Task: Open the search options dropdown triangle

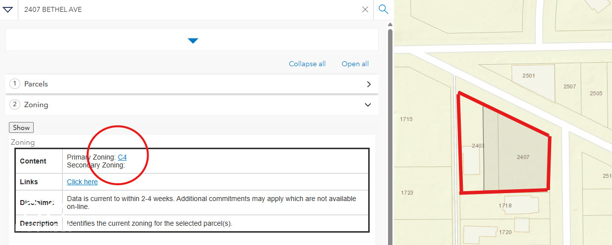Action: pos(7,9)
